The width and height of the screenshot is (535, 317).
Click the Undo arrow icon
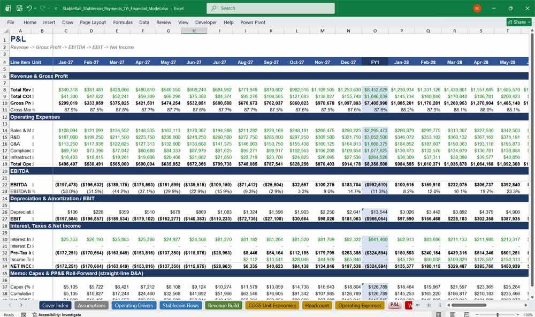coord(29,8)
